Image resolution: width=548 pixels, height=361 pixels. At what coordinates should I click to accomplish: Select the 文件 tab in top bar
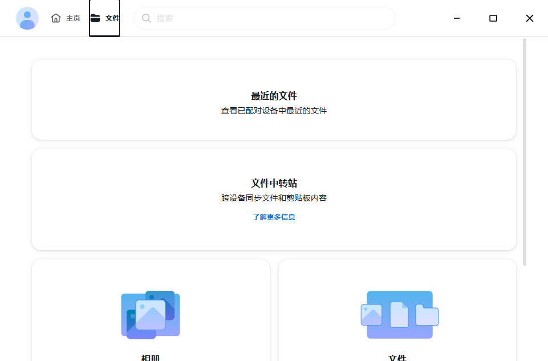point(104,18)
